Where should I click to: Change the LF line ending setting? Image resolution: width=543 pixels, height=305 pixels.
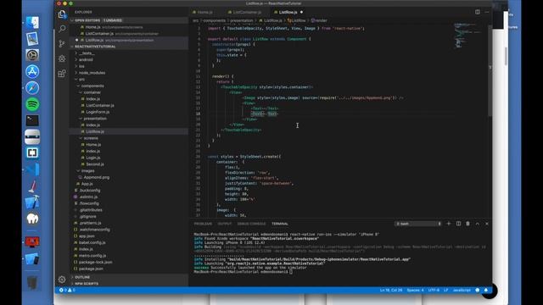coord(446,290)
